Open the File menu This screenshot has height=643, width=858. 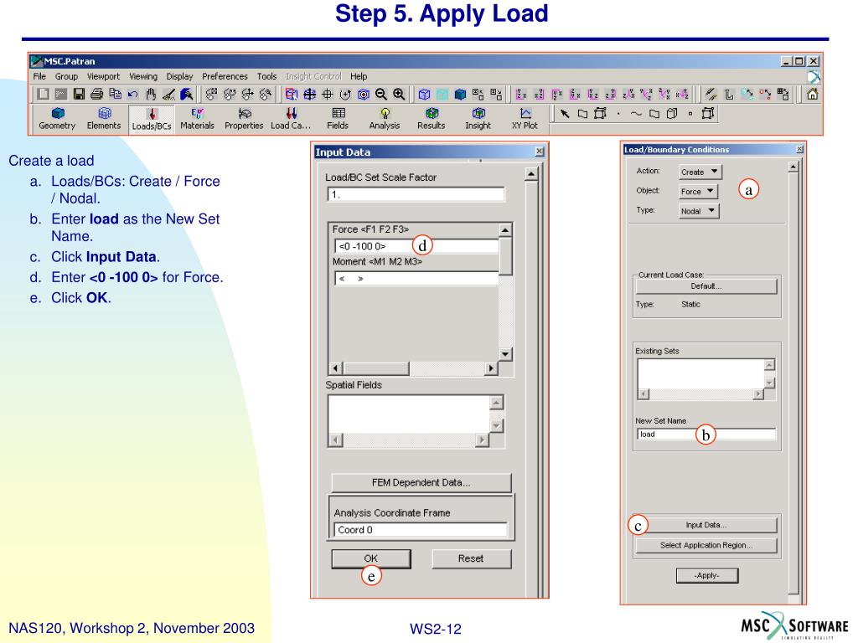click(x=39, y=76)
